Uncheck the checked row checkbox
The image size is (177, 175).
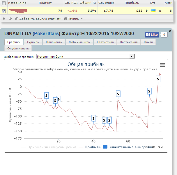[x=3, y=11]
